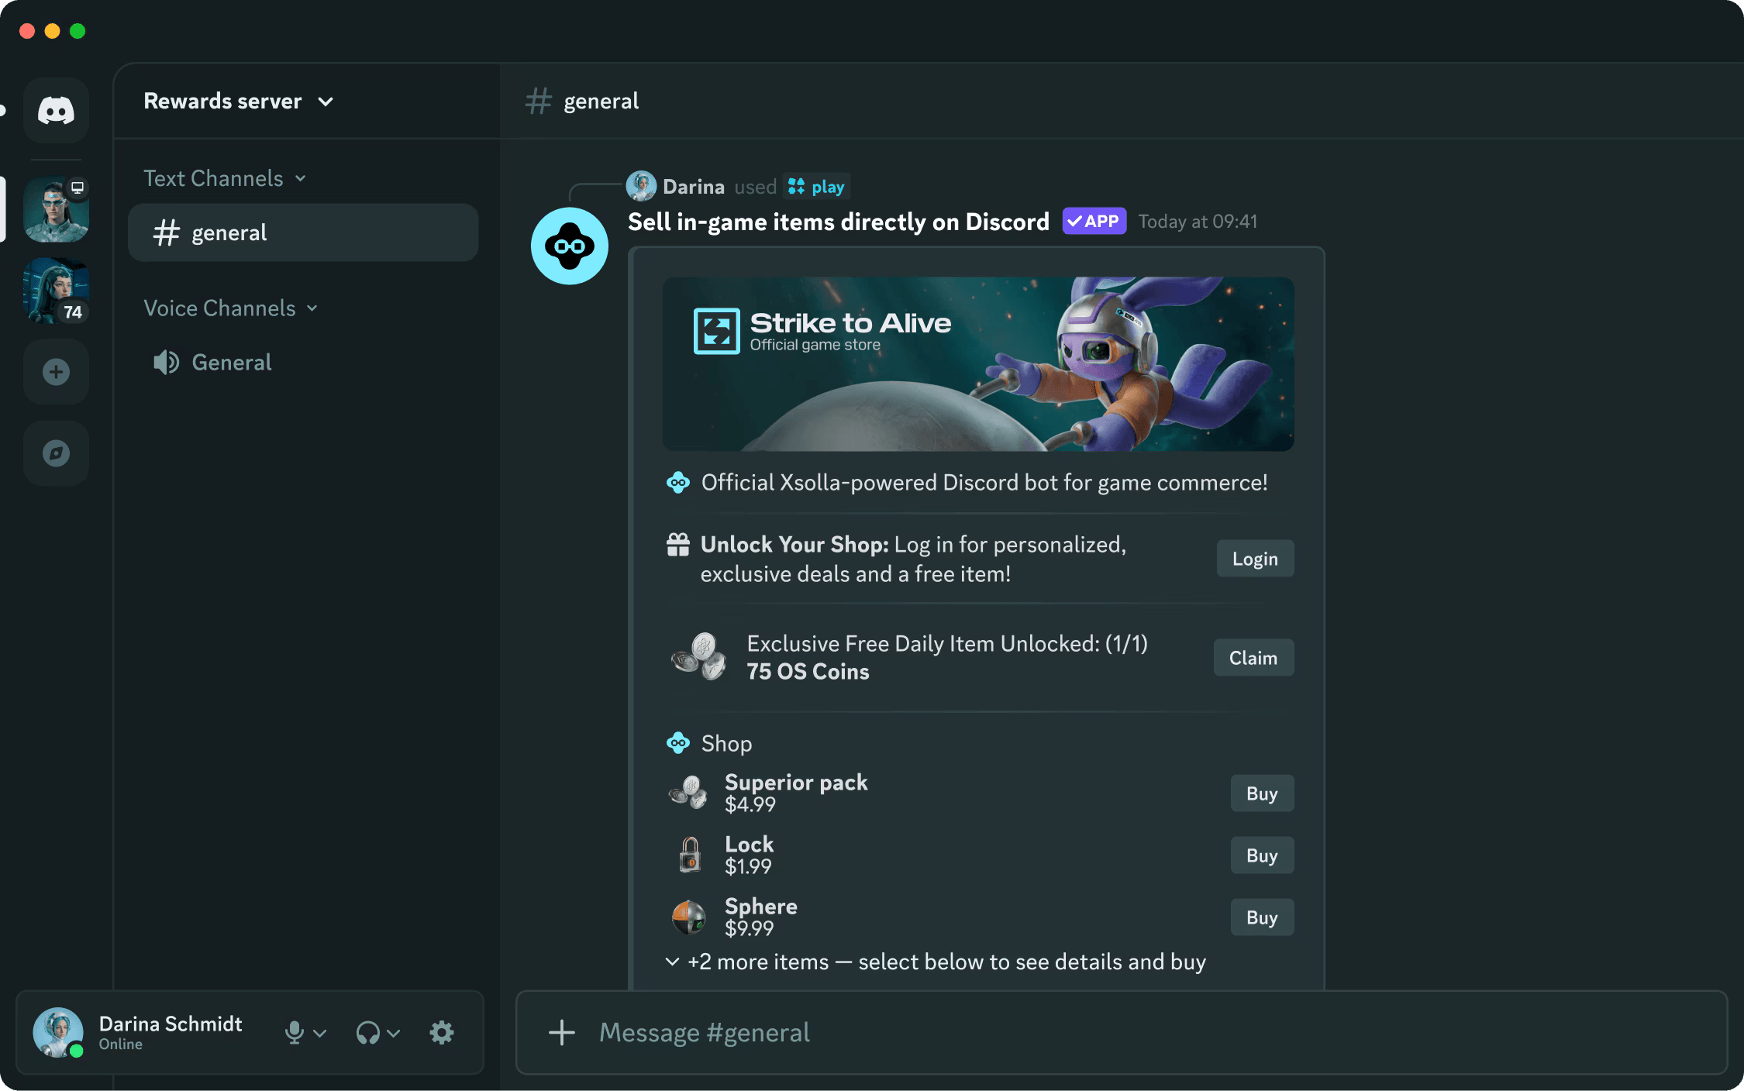Select the general text channel
The width and height of the screenshot is (1744, 1091).
[303, 232]
